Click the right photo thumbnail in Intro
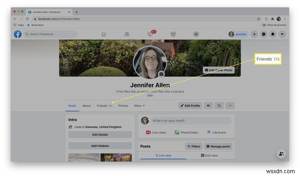This screenshot has width=300, height=176. tap(116, 158)
